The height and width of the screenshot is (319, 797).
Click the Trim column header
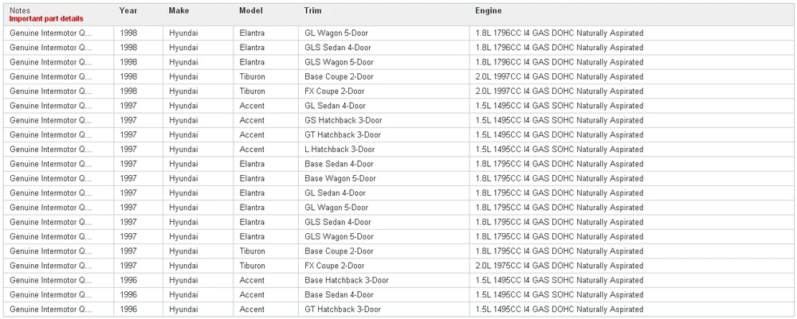[x=312, y=10]
